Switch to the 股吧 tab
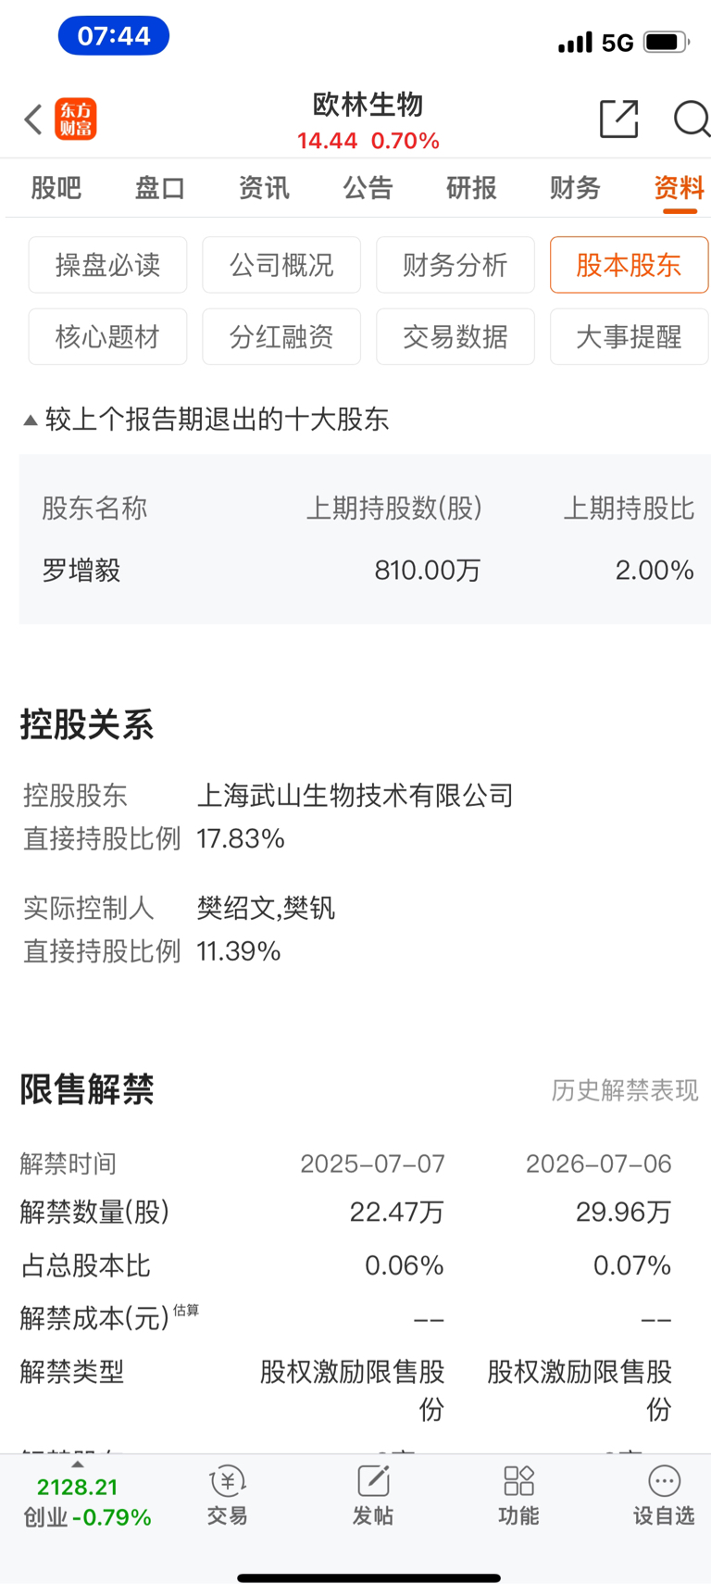The image size is (711, 1584). click(x=56, y=188)
